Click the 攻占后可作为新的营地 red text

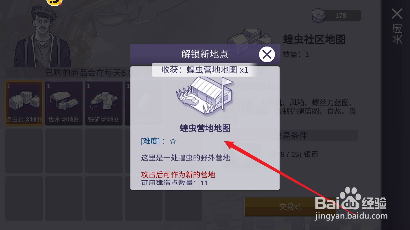click(x=178, y=175)
